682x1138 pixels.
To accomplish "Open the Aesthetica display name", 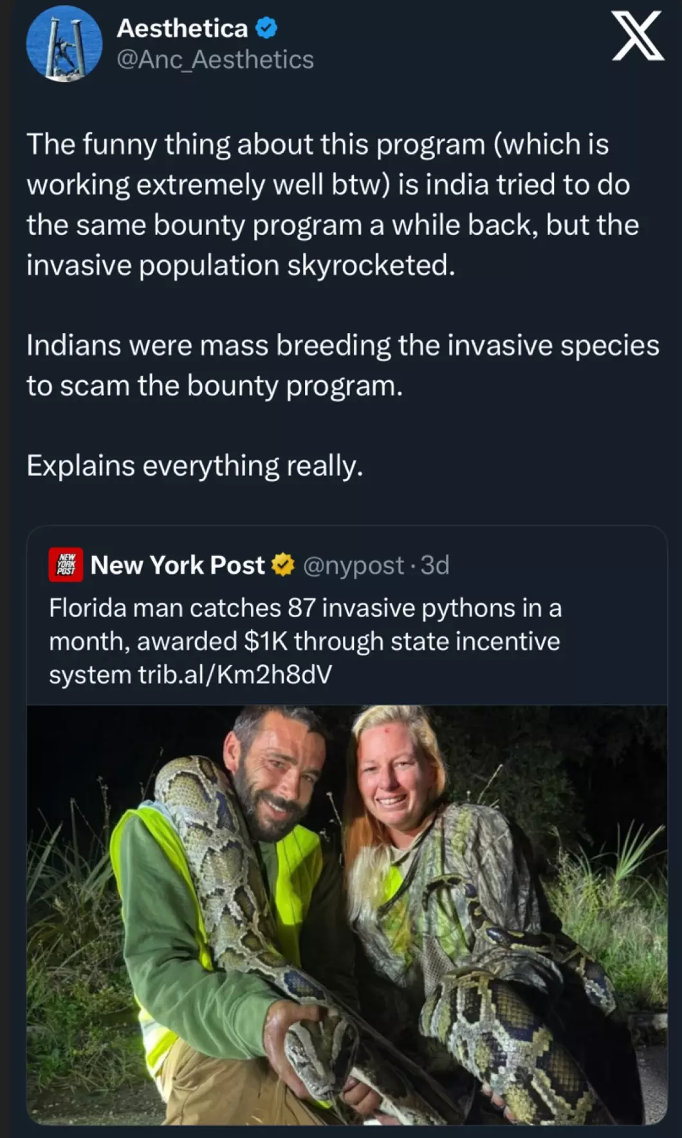I will pyautogui.click(x=182, y=28).
